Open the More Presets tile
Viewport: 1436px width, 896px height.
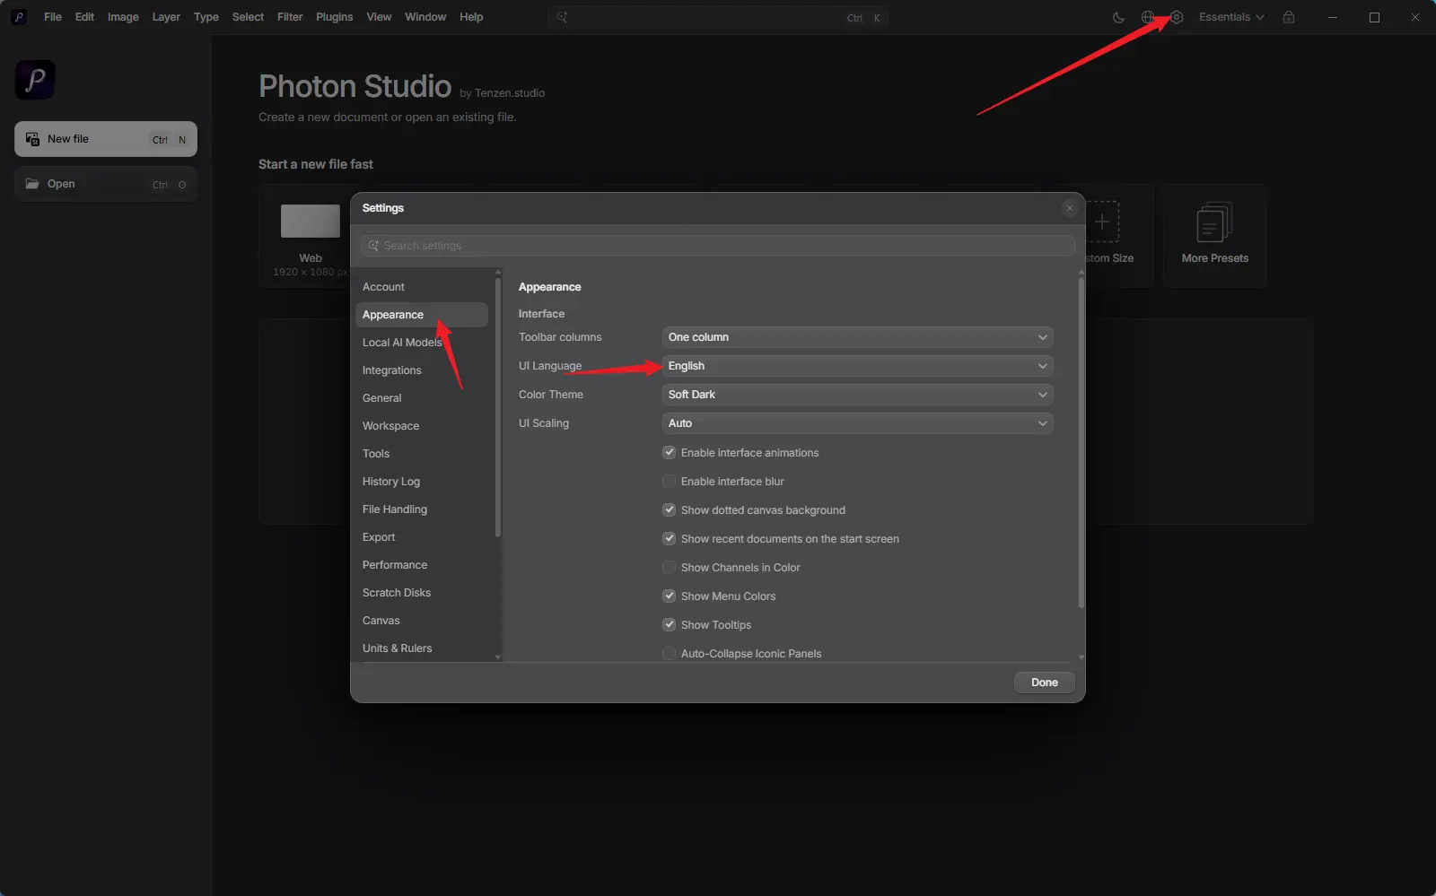click(x=1215, y=235)
